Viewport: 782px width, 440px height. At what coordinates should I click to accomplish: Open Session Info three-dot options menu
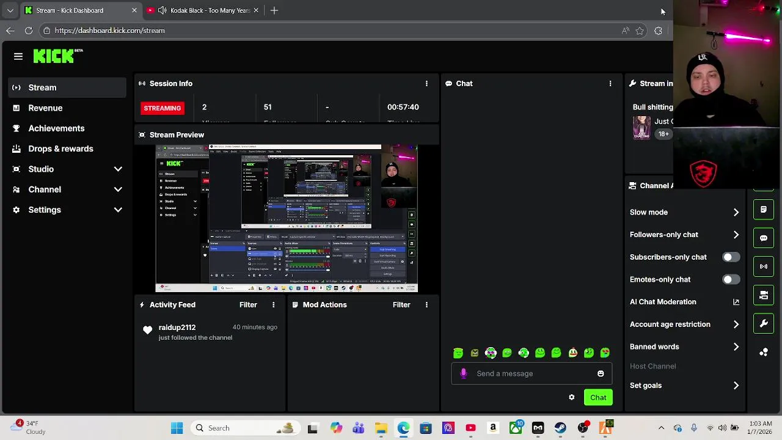(x=426, y=84)
